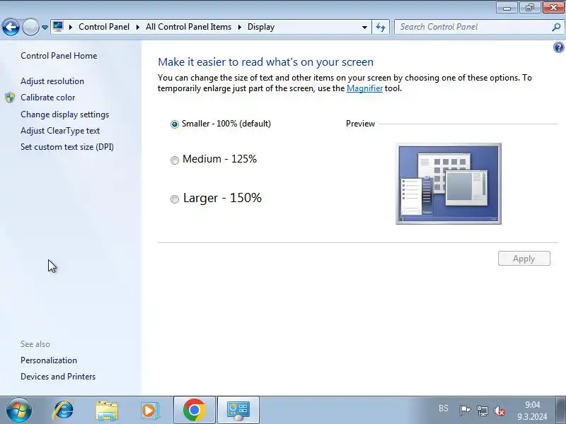This screenshot has width=566, height=424.
Task: Refresh the Display page
Action: tap(381, 27)
